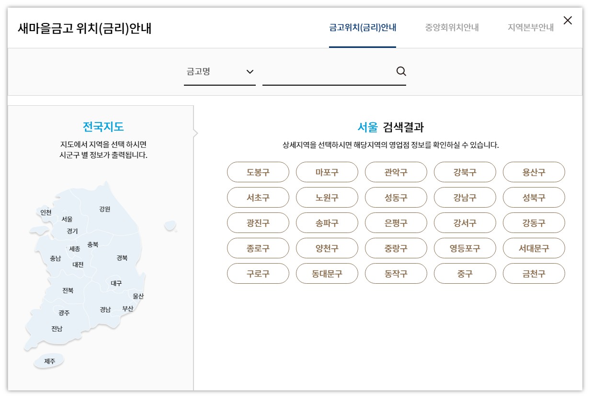Viewport: 591px width, 399px height.
Task: Select the 중구 district button
Action: click(x=465, y=274)
